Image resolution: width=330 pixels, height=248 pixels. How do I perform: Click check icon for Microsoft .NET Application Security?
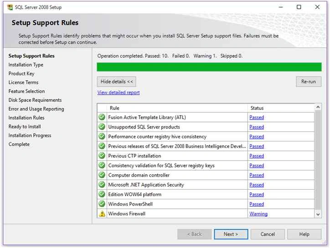coord(102,185)
